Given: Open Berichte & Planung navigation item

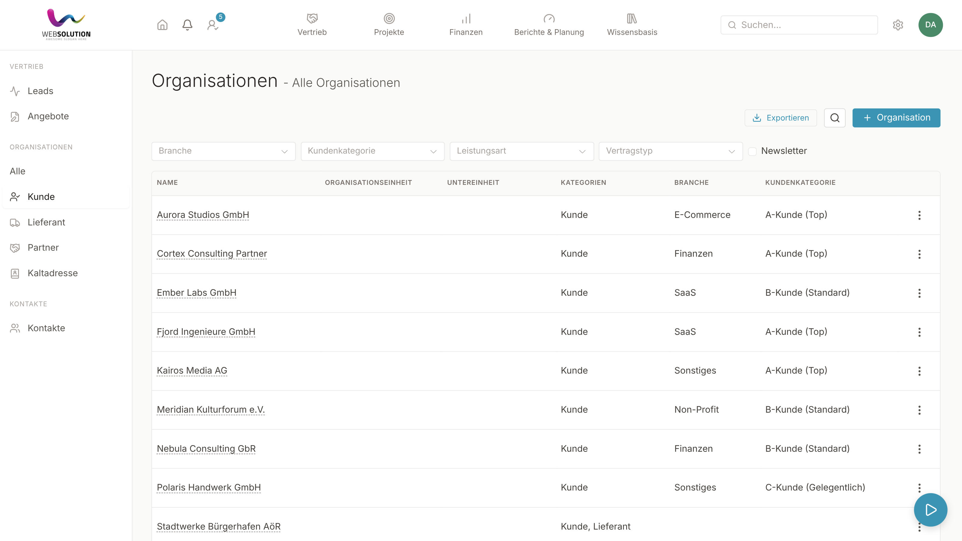Looking at the screenshot, I should (549, 25).
